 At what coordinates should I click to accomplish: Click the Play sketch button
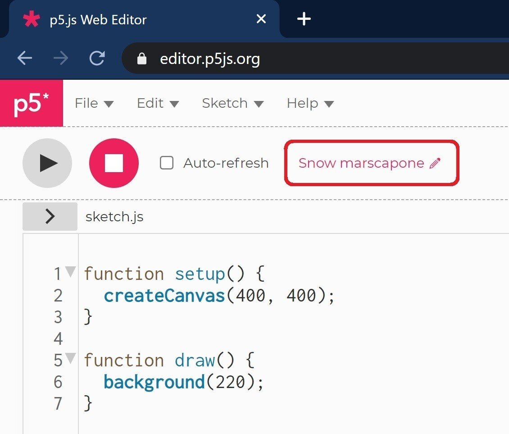tap(47, 163)
